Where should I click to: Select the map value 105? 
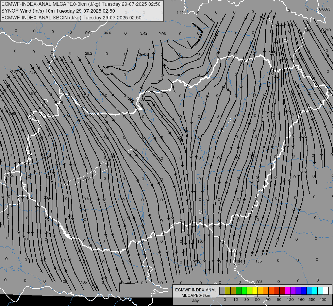[x=84, y=282]
